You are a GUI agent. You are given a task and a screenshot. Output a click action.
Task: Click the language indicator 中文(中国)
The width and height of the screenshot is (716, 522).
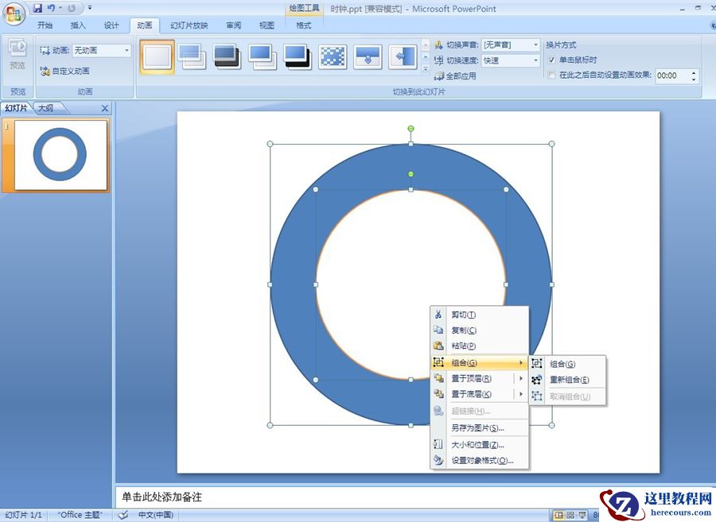pos(156,515)
